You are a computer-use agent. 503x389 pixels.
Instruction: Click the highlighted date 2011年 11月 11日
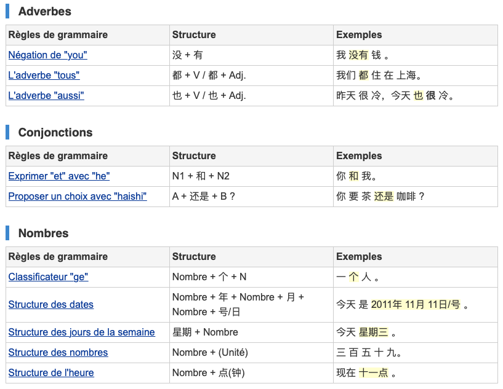point(410,305)
